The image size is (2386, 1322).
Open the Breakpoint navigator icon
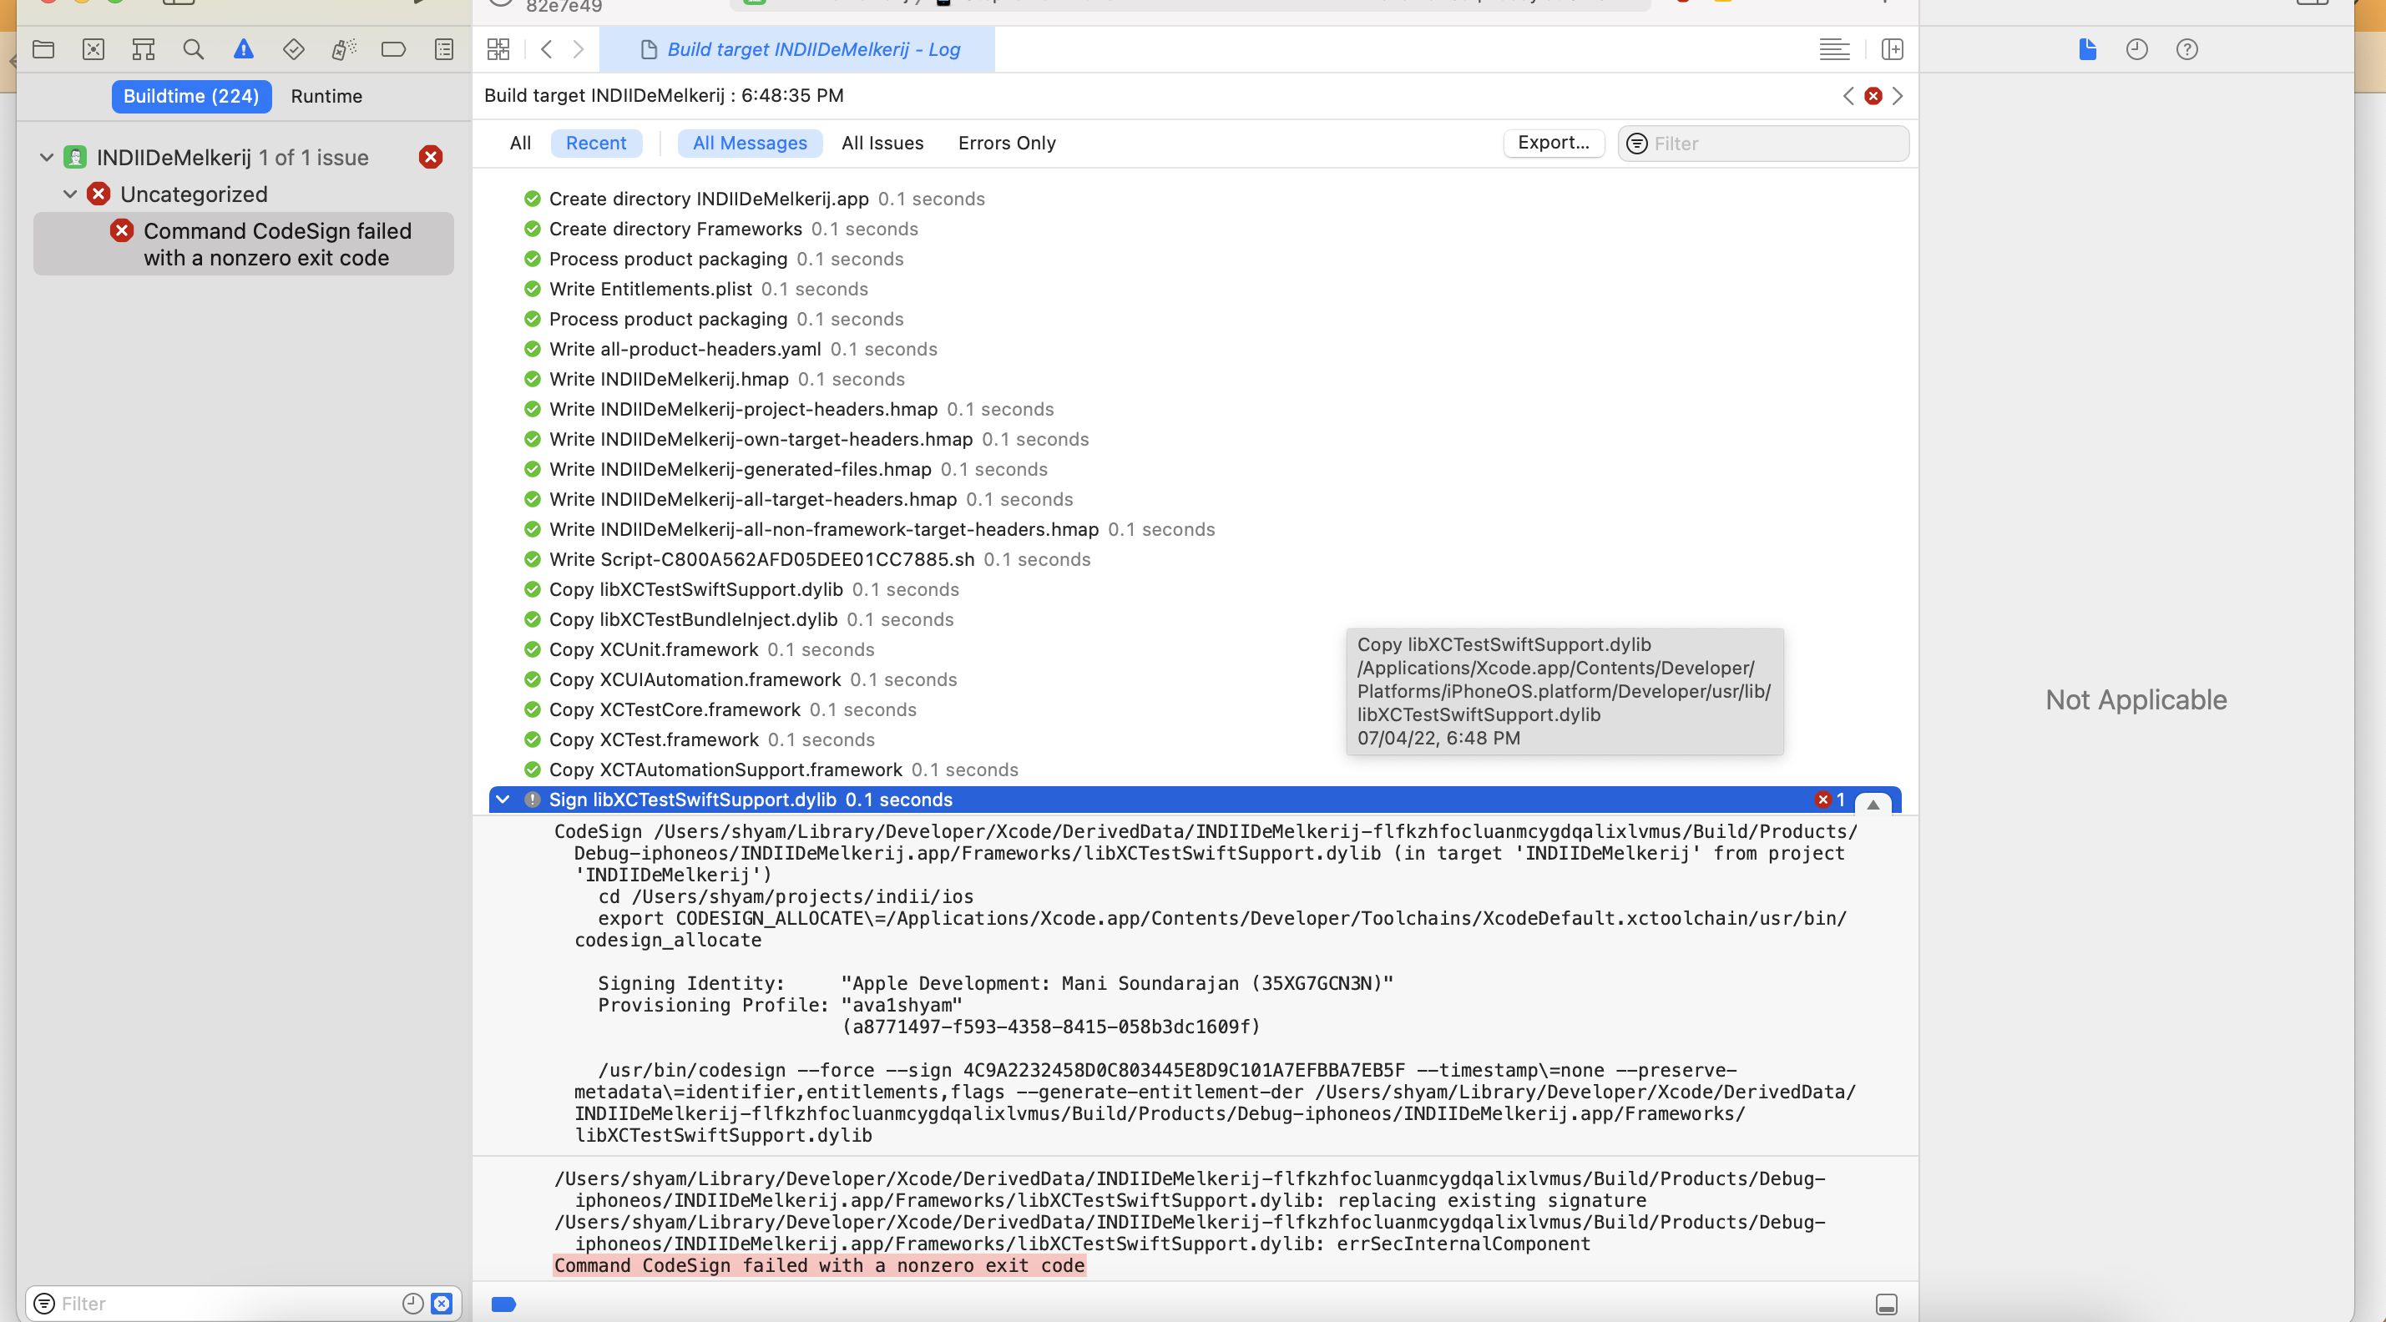tap(394, 49)
